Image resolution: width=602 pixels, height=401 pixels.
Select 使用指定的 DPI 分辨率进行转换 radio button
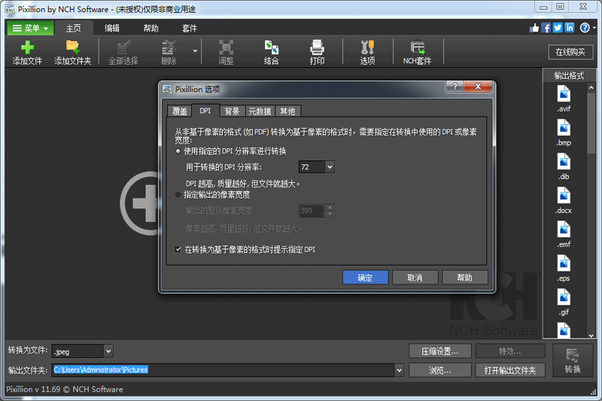click(178, 151)
